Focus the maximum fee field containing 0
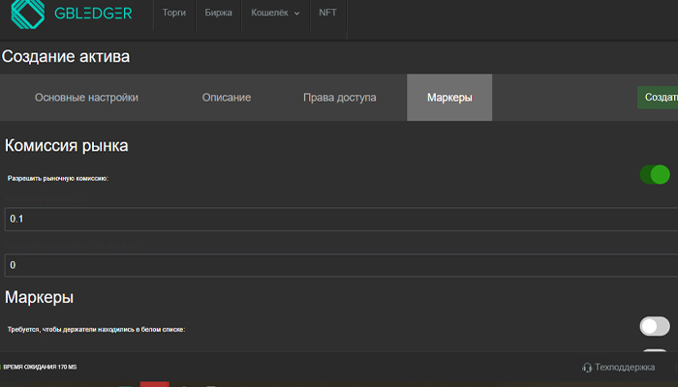The height and width of the screenshot is (387, 678). click(341, 265)
